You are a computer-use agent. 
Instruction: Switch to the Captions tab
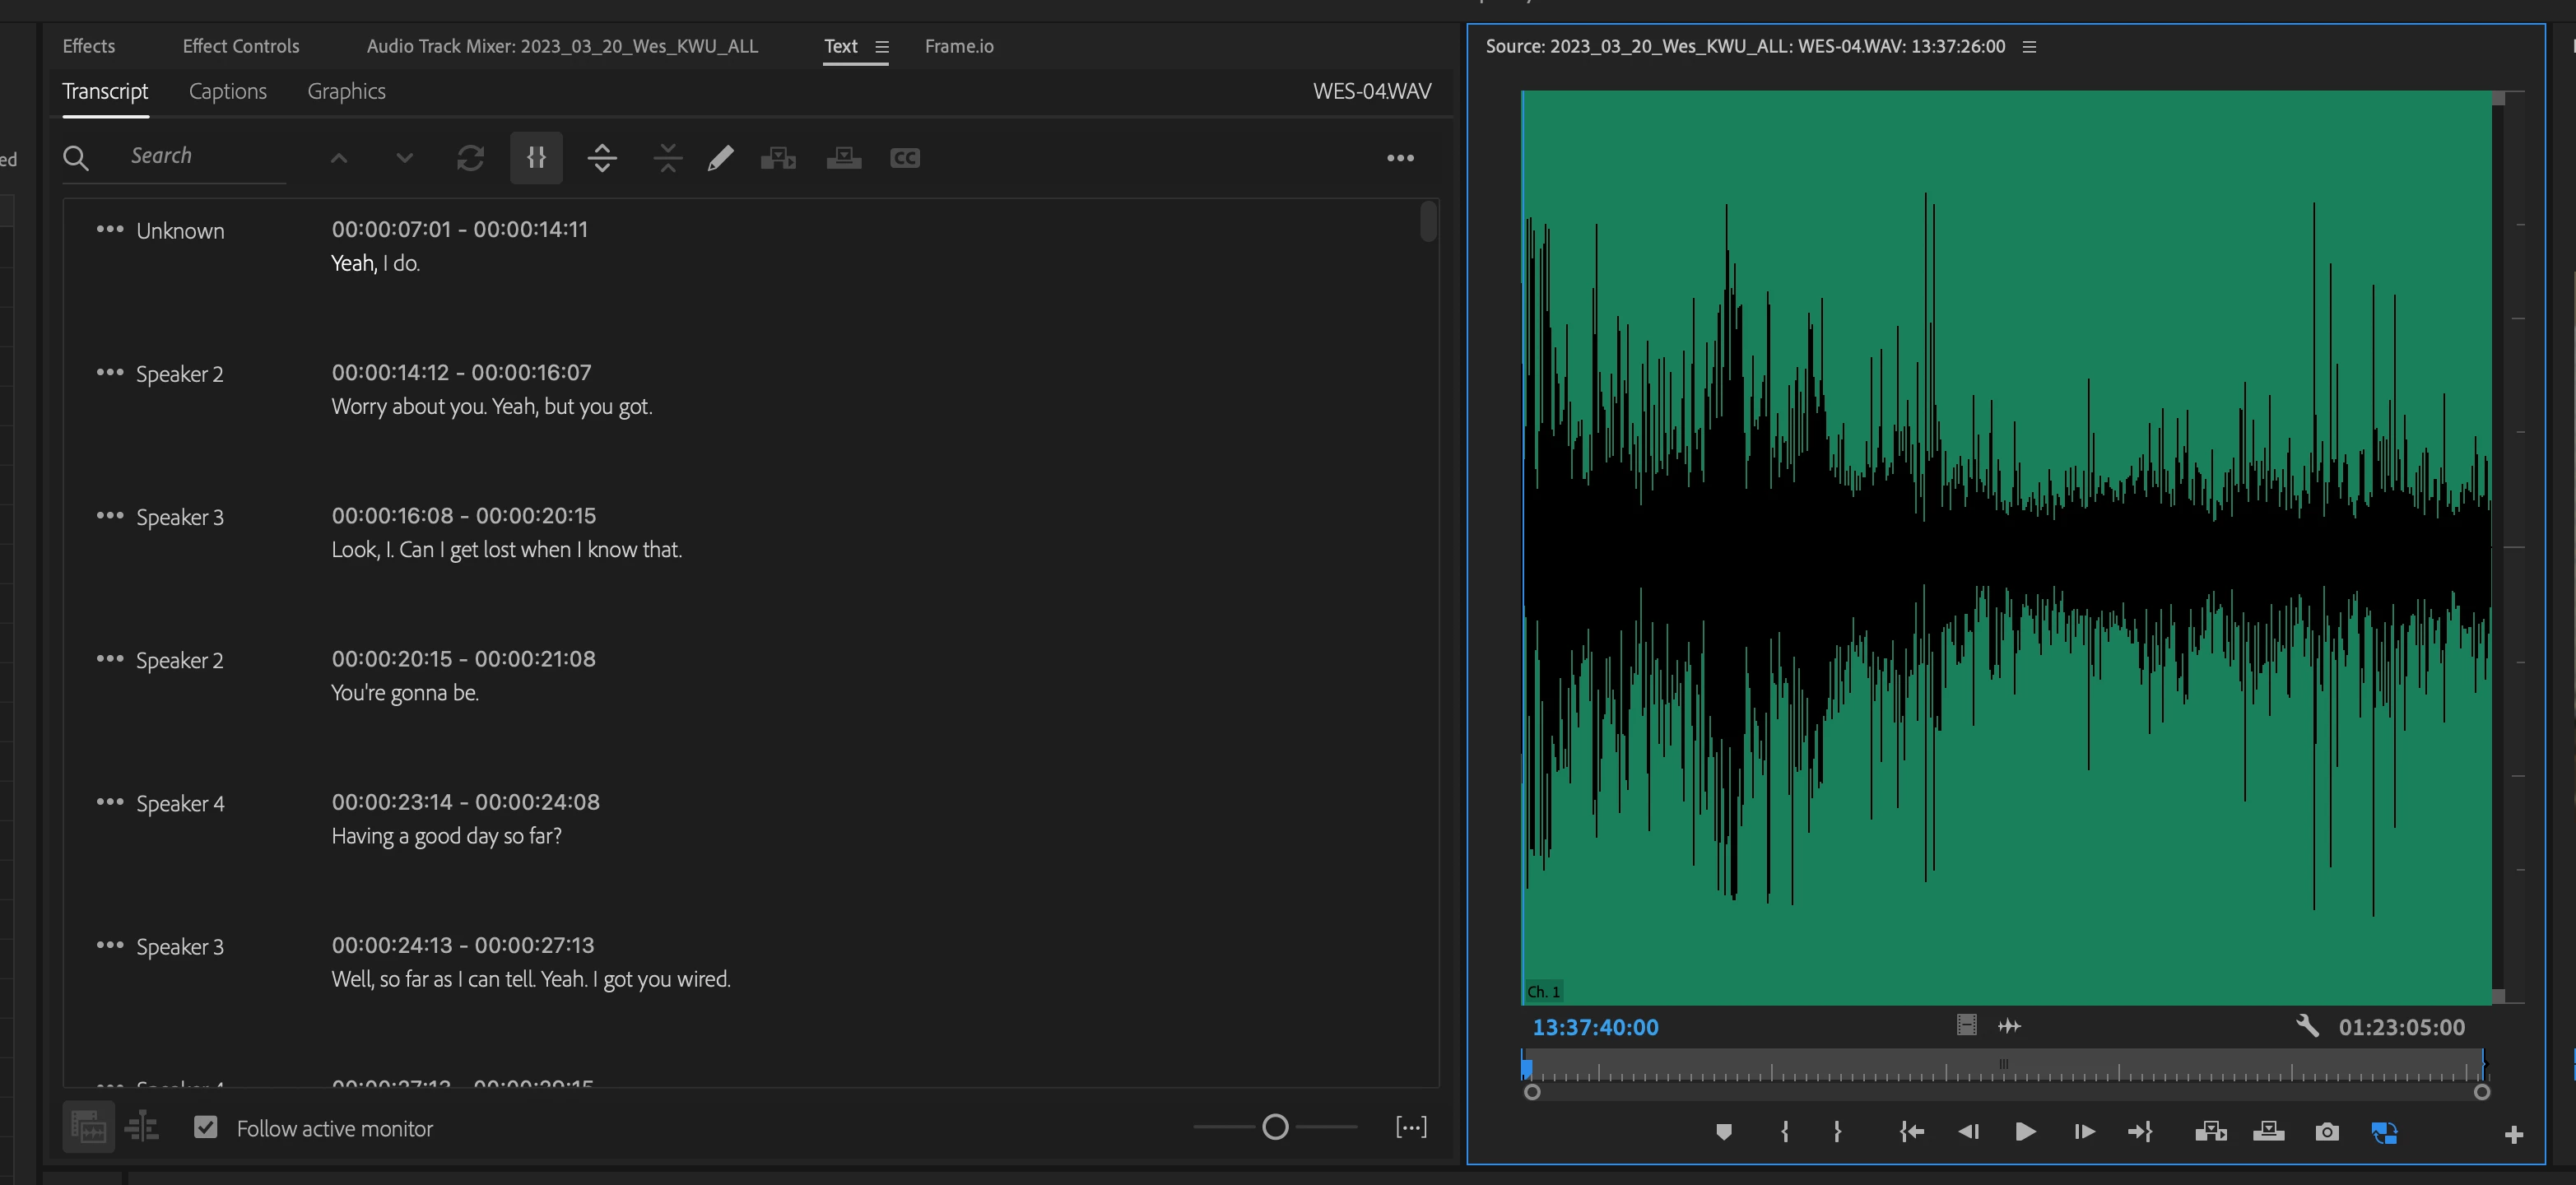[228, 91]
